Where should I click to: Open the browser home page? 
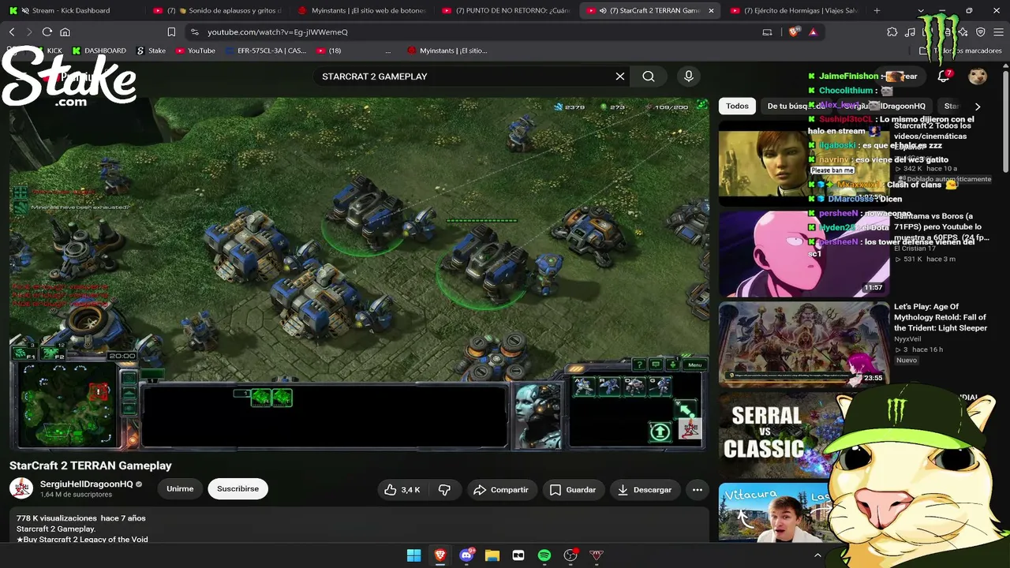tap(65, 32)
